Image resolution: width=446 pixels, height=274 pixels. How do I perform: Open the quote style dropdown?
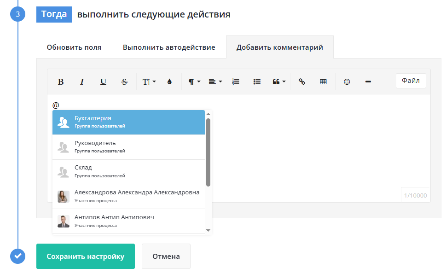click(279, 82)
